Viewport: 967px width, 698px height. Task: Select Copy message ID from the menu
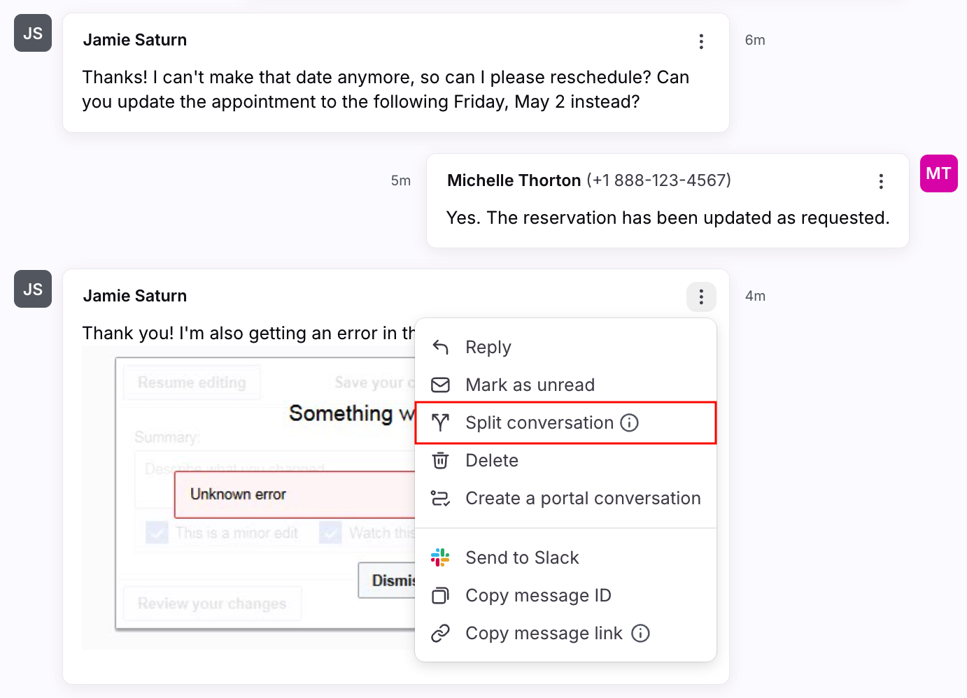click(538, 595)
